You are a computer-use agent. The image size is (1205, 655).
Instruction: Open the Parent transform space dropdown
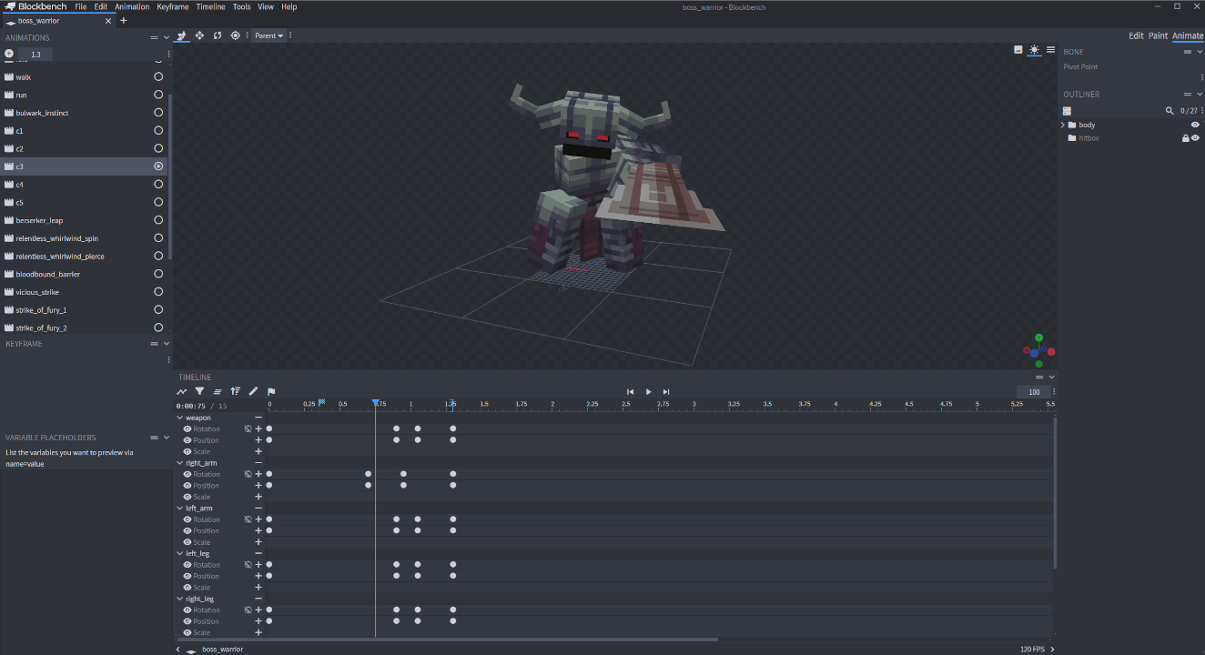tap(268, 35)
